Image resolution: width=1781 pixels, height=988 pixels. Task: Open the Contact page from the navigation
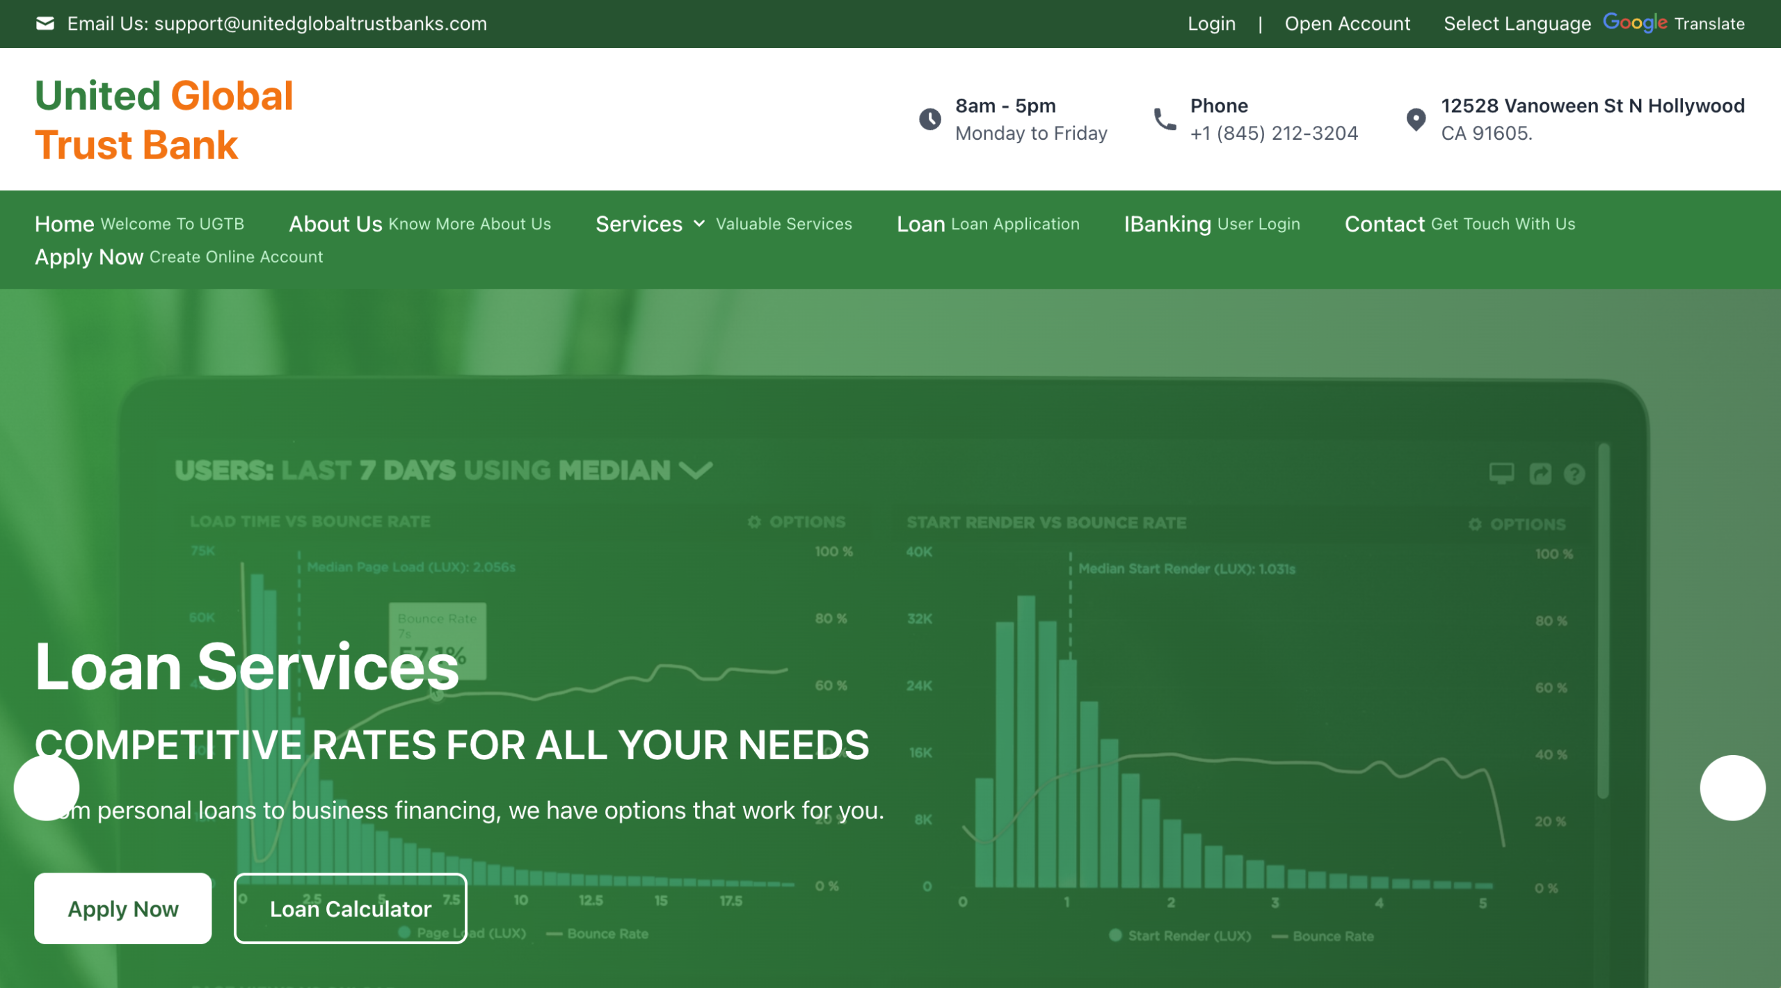point(1384,224)
